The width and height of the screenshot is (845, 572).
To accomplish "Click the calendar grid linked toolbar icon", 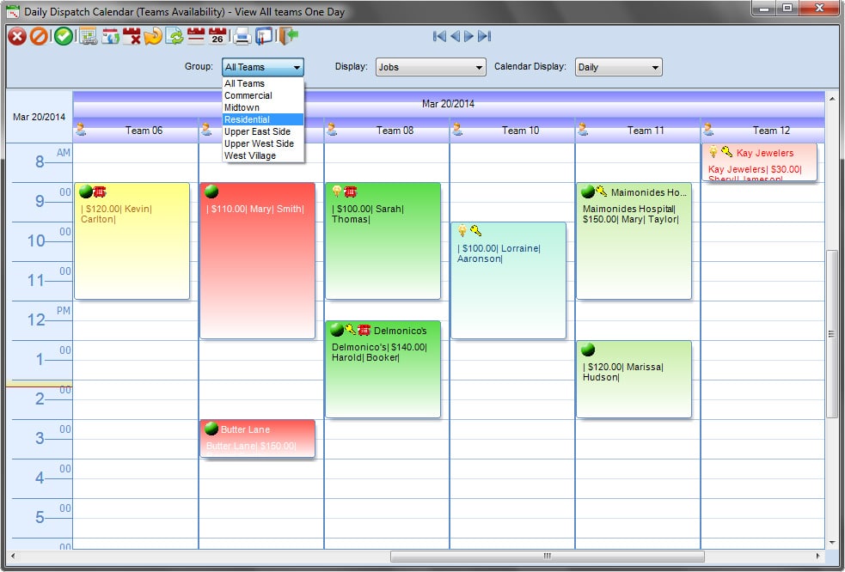I will click(x=88, y=37).
